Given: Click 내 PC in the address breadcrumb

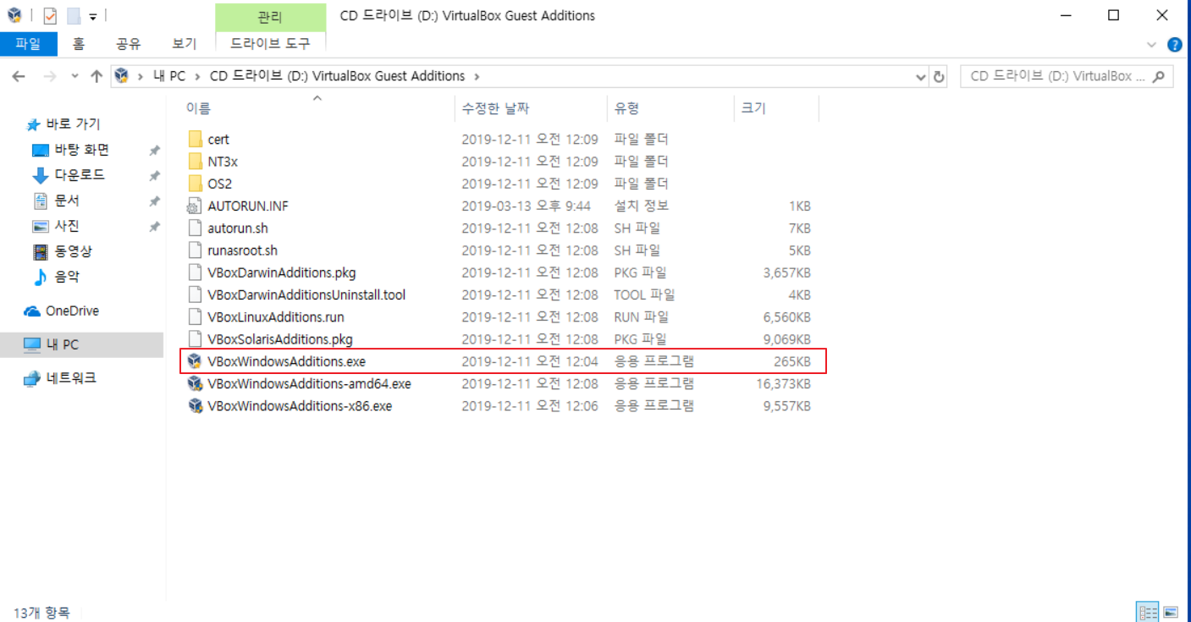Looking at the screenshot, I should pos(169,76).
